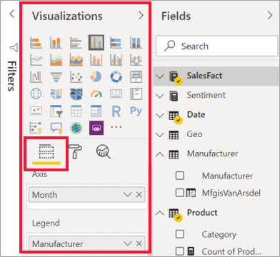The image size is (280, 257).
Task: Select the ArcGIS Maps visual
Action: 76,128
